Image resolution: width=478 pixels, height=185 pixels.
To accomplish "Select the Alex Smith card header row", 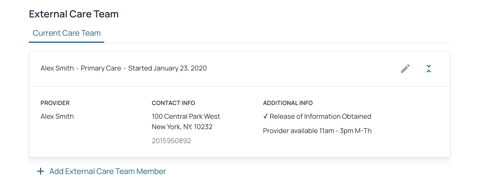I will point(239,69).
